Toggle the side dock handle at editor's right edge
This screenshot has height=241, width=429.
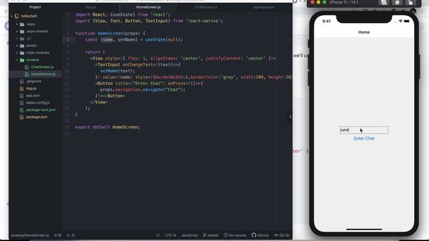[290, 116]
